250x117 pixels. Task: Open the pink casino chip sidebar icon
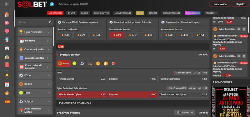[7, 31]
